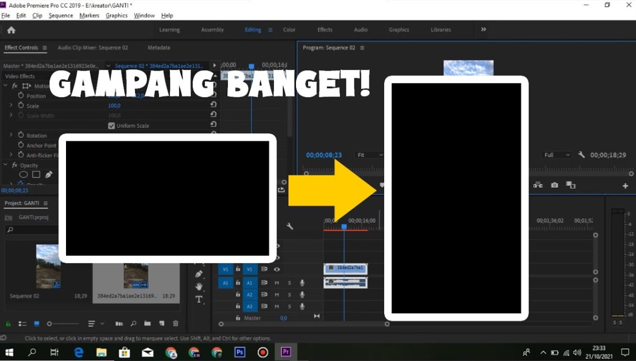The image size is (636, 361).
Task: Expand the Scale property in Effect Controls
Action: click(x=10, y=105)
